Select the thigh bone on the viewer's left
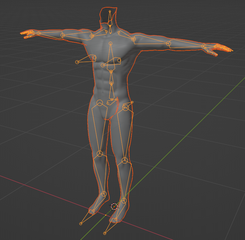This screenshot has width=245, height=240. coord(99,128)
